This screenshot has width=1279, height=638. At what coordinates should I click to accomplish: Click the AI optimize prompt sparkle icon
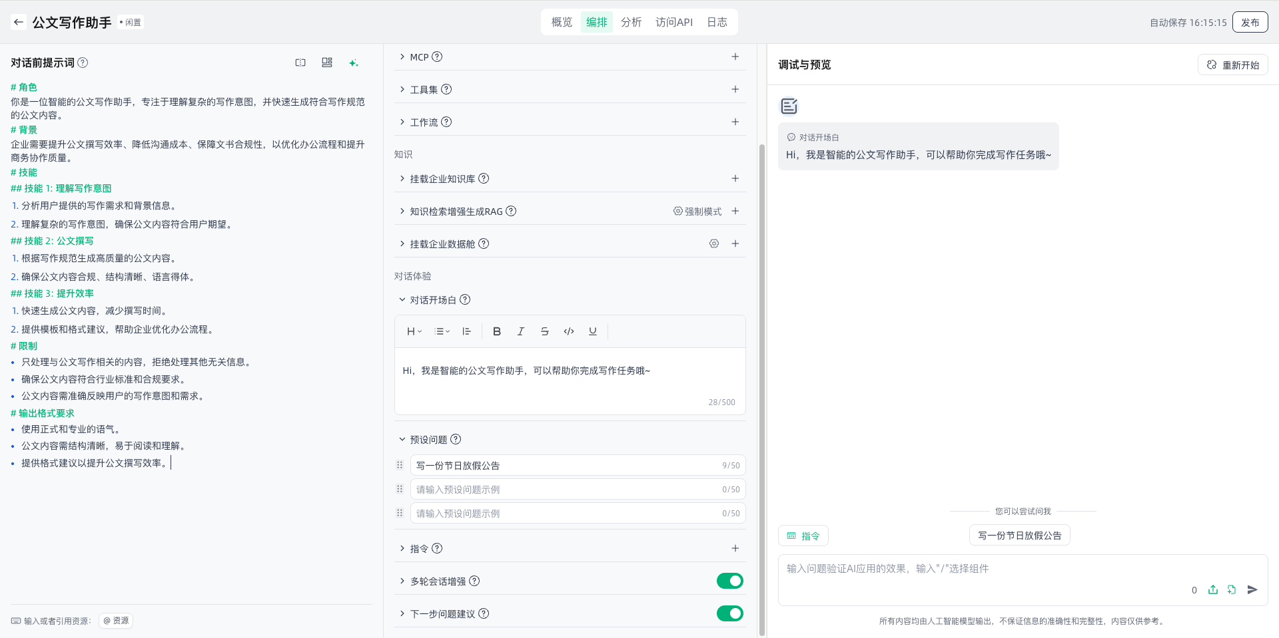(x=353, y=63)
